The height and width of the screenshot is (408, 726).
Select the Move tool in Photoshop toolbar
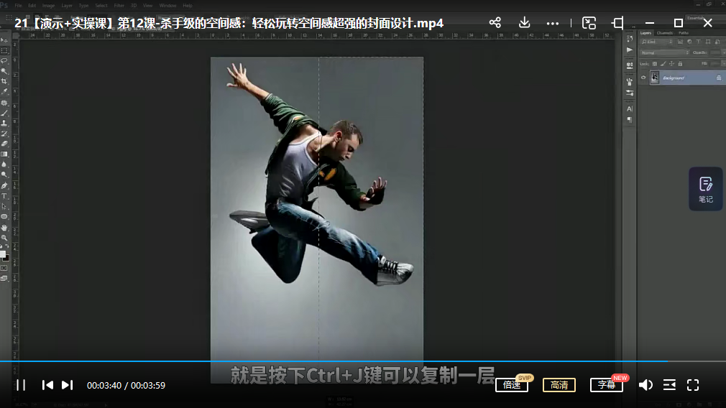click(x=4, y=40)
